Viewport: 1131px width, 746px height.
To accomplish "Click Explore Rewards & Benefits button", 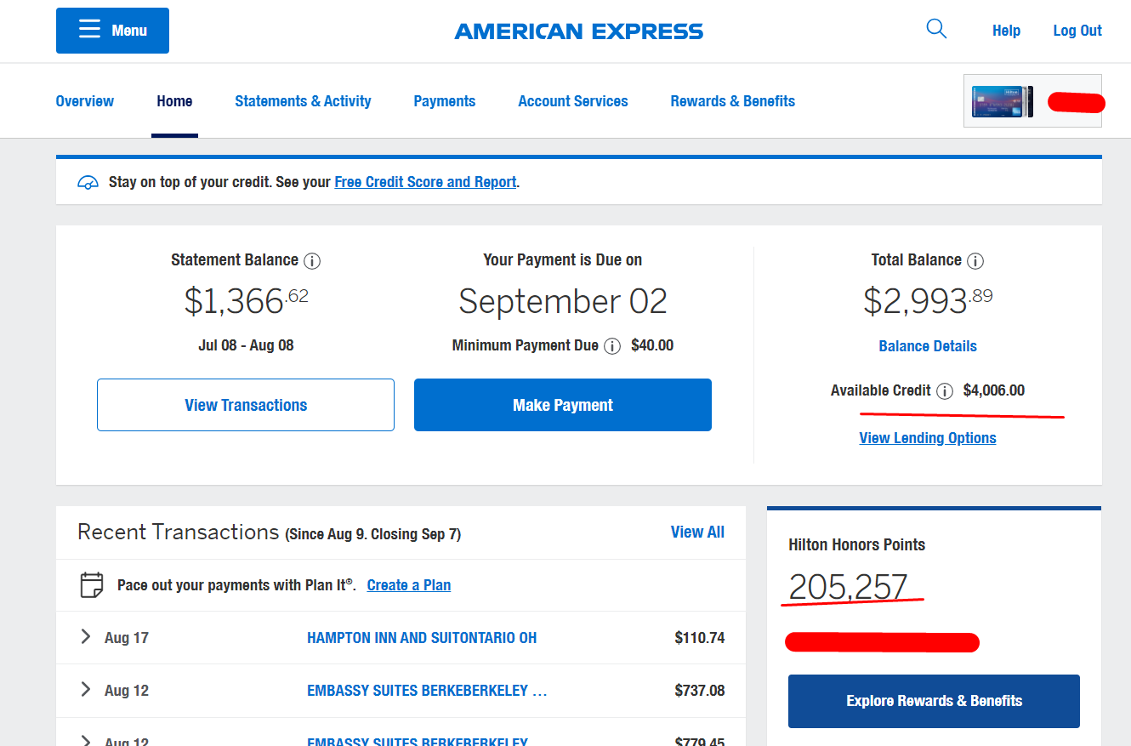I will click(934, 701).
